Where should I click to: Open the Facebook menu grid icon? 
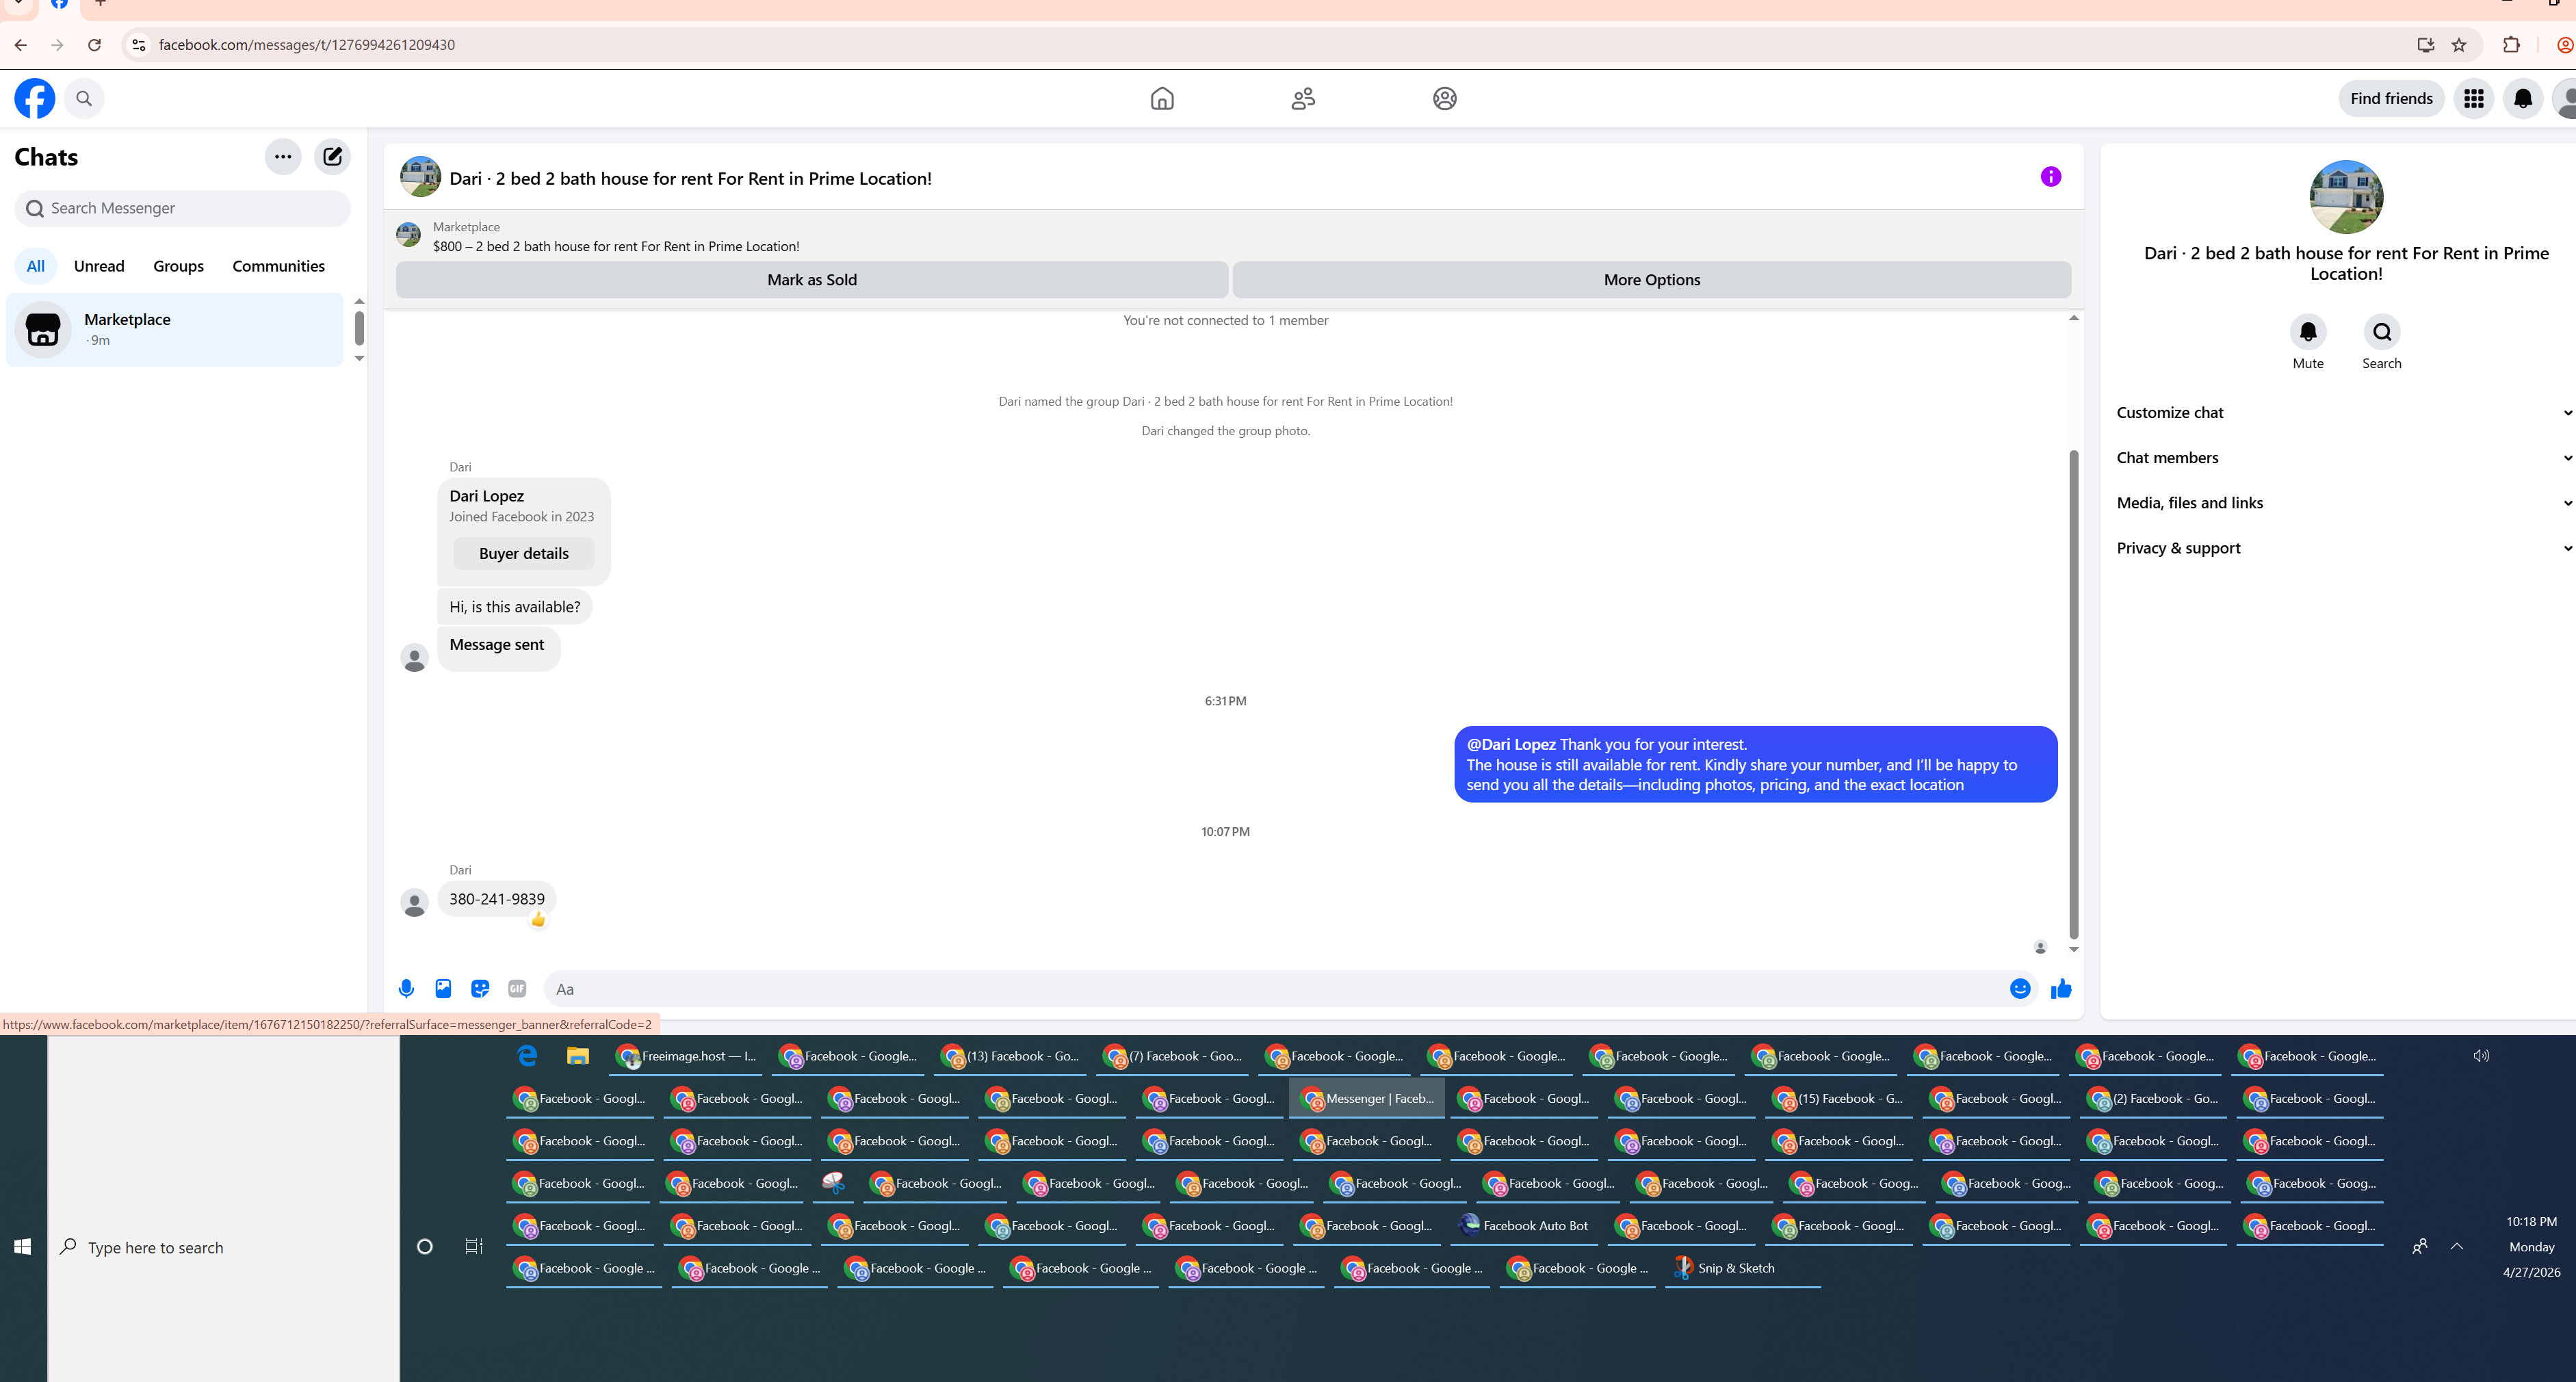tap(2474, 98)
